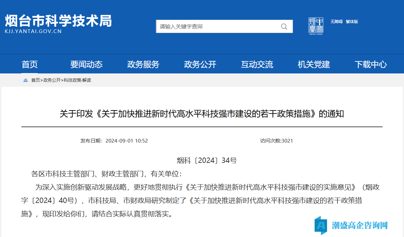Open 政务公开 in the main navigation bar

point(200,64)
